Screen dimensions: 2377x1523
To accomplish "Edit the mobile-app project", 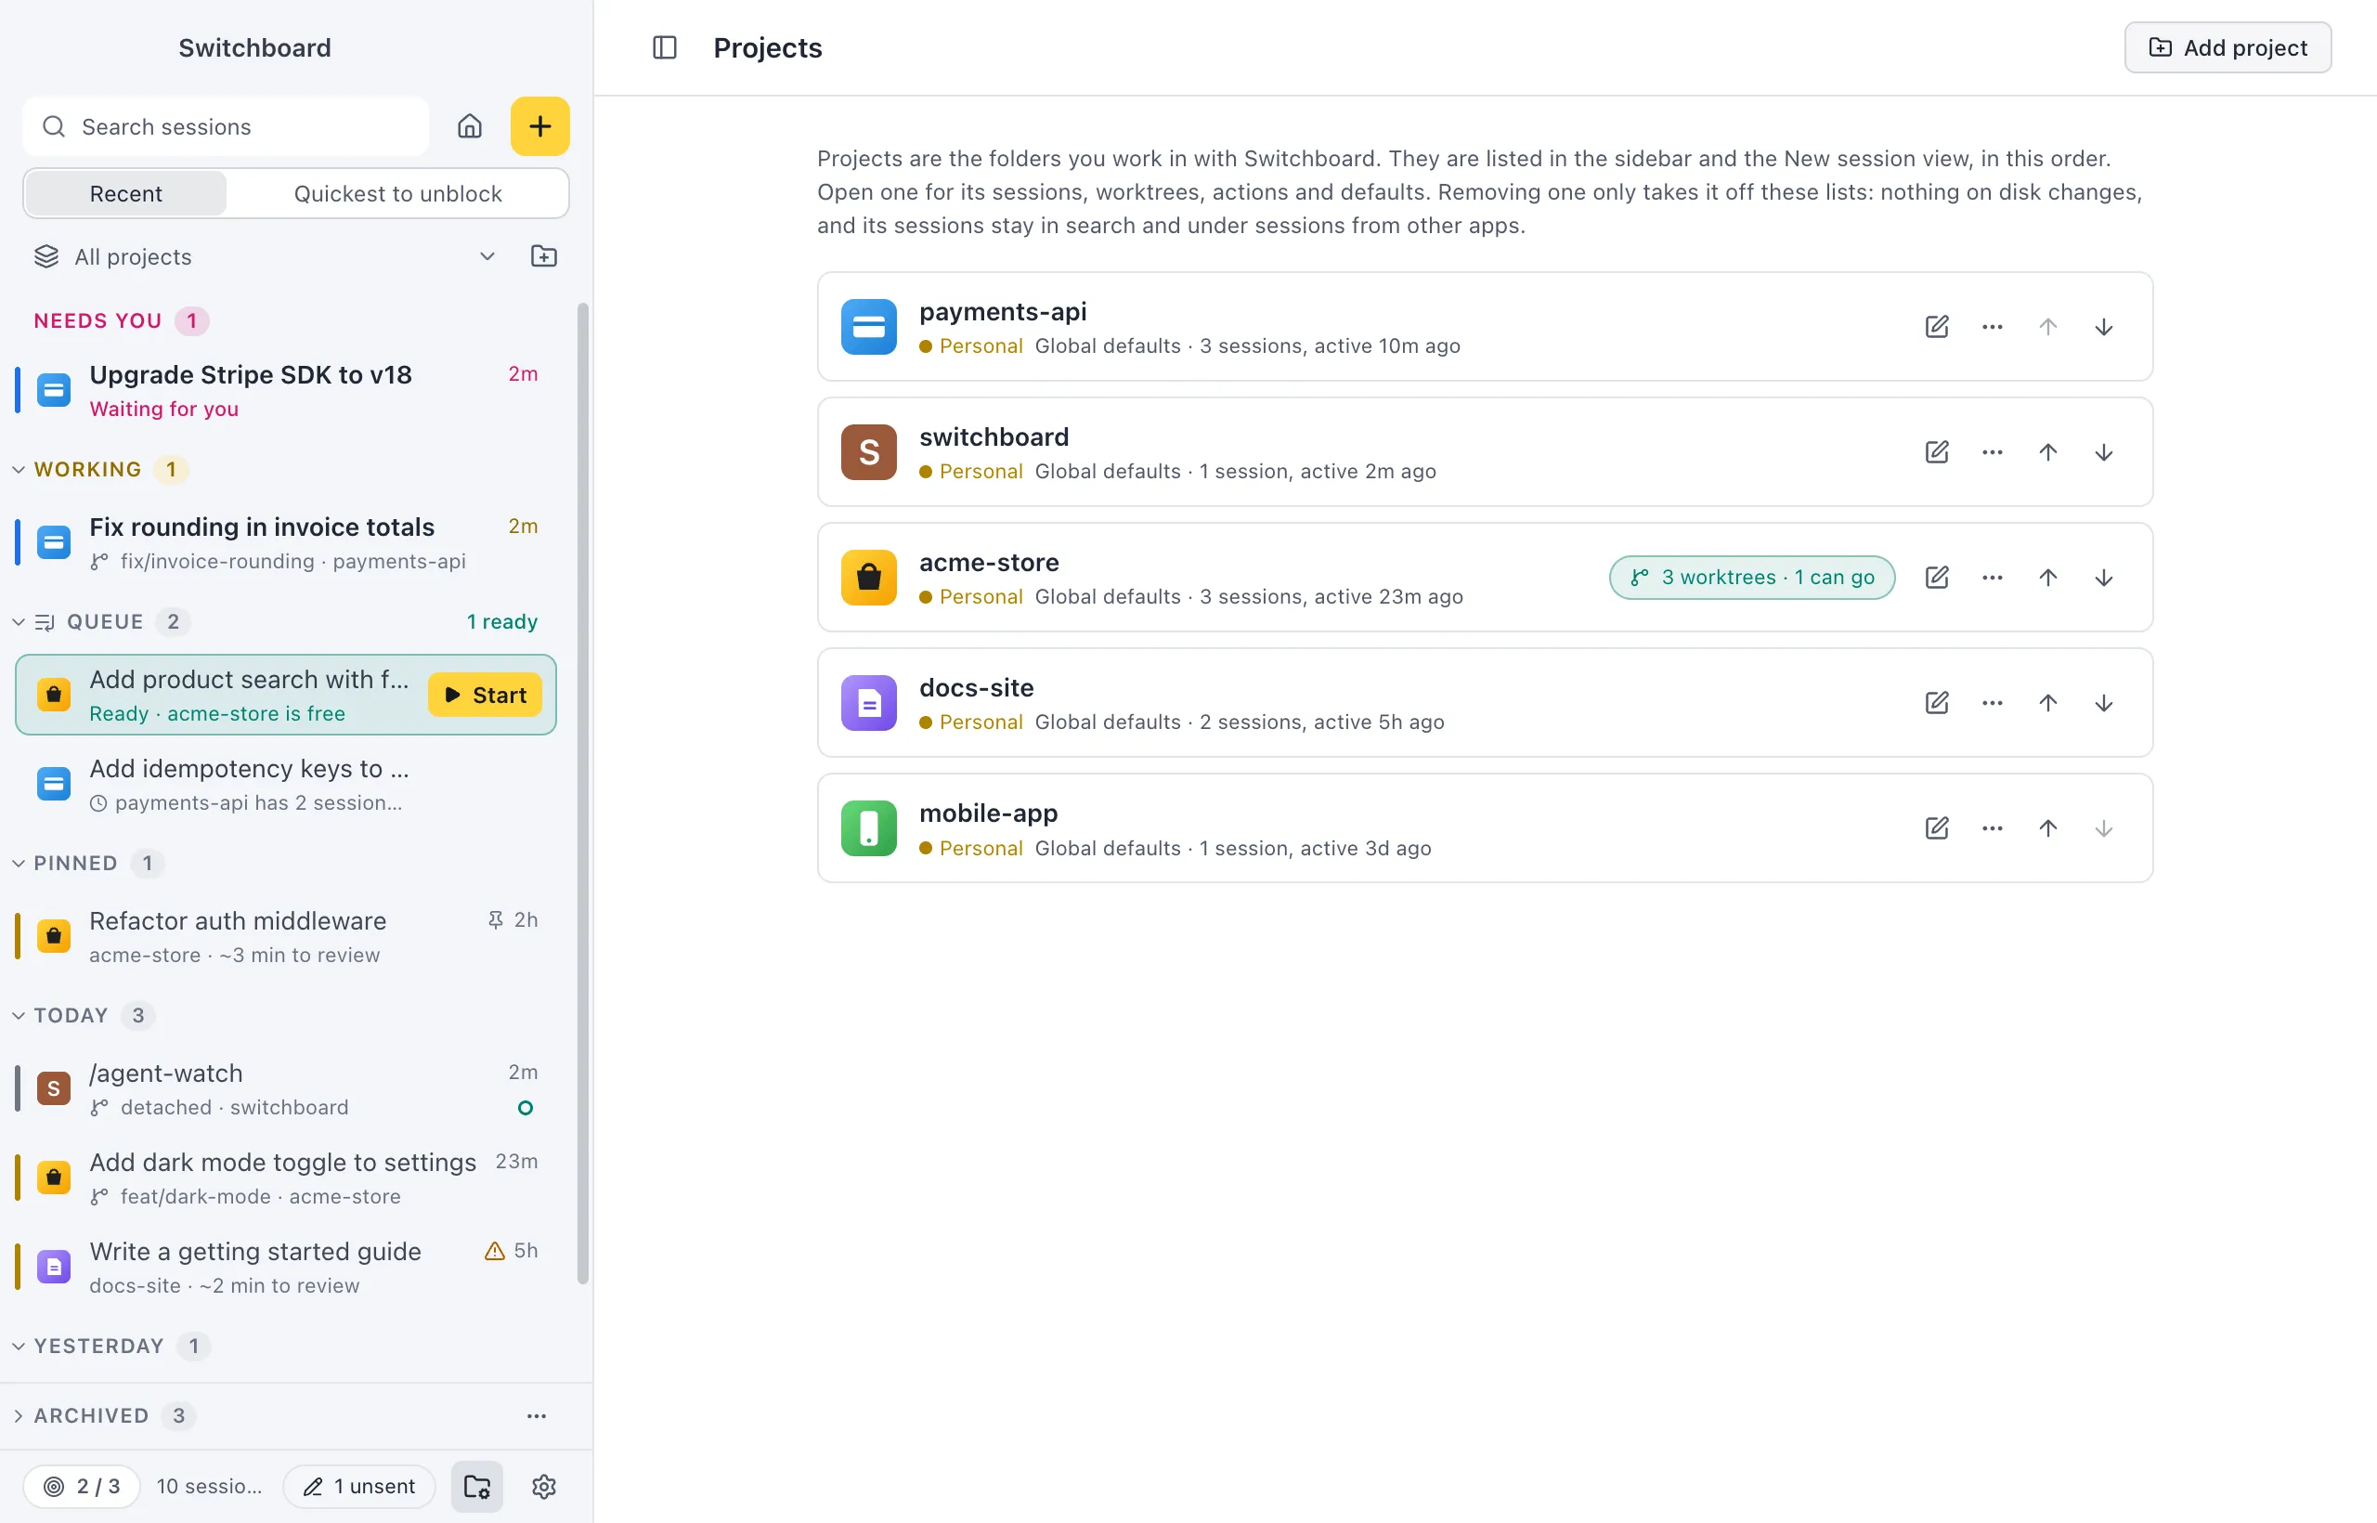I will (x=1937, y=828).
